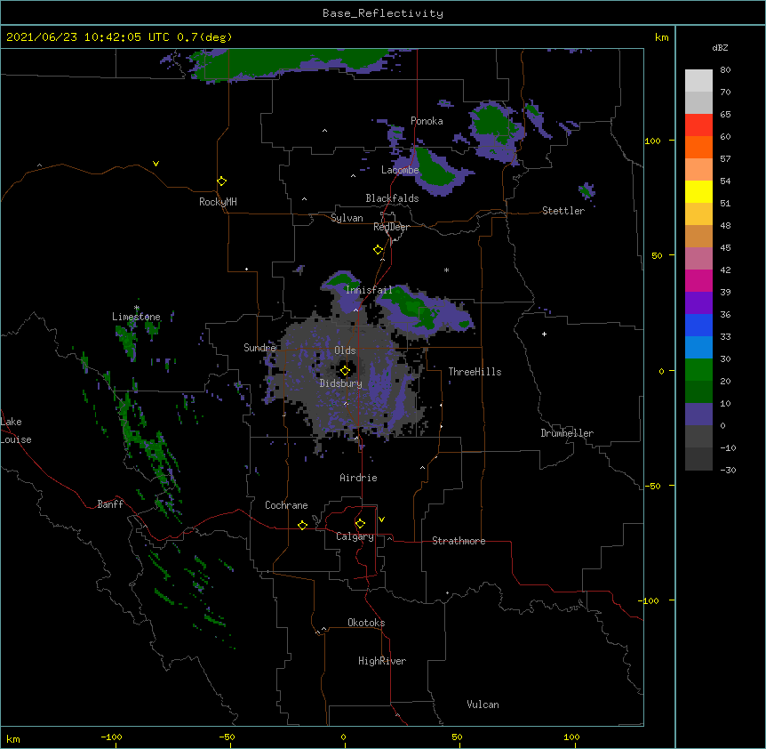Screen dimensions: 766x749
Task: Click the HighRiver label
Action: (382, 661)
